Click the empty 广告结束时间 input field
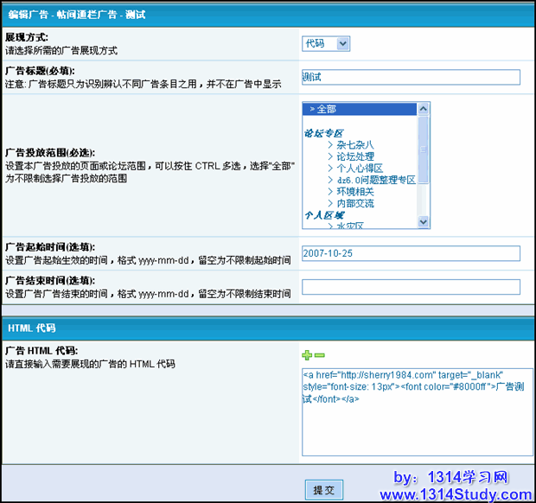The width and height of the screenshot is (536, 503). 411,287
